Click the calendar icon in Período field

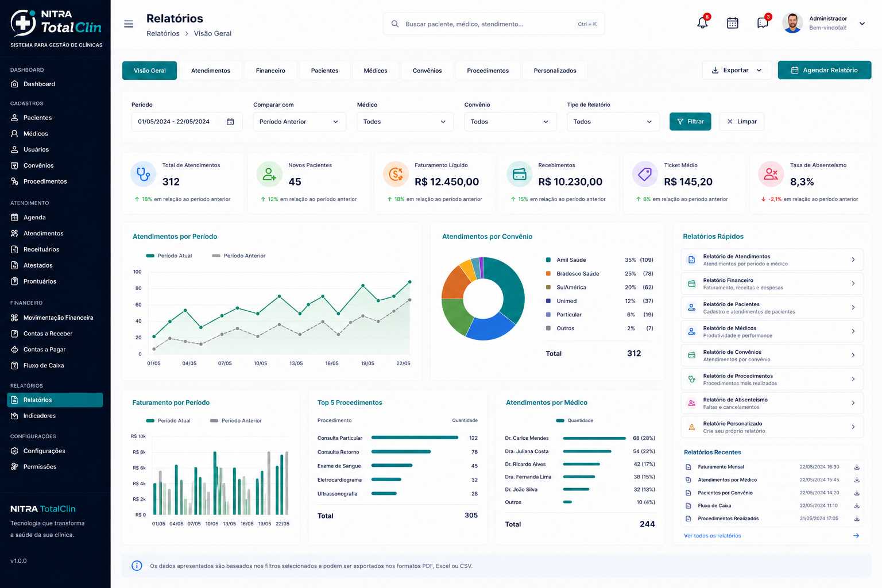(x=230, y=122)
